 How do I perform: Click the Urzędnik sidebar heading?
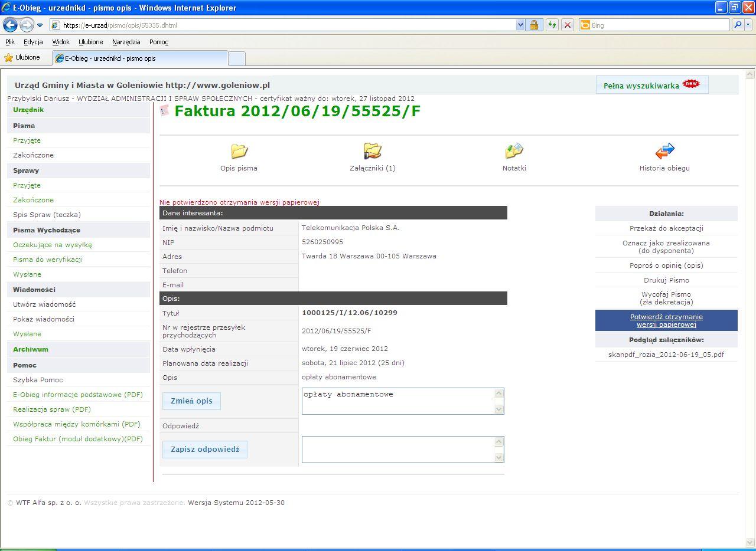[x=28, y=110]
